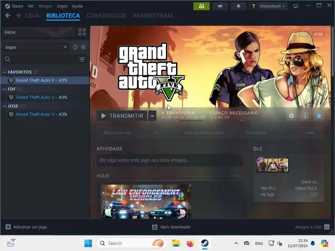The image size is (335, 251).
Task: Expand the Jogos filter dropdown
Action: [x=36, y=47]
